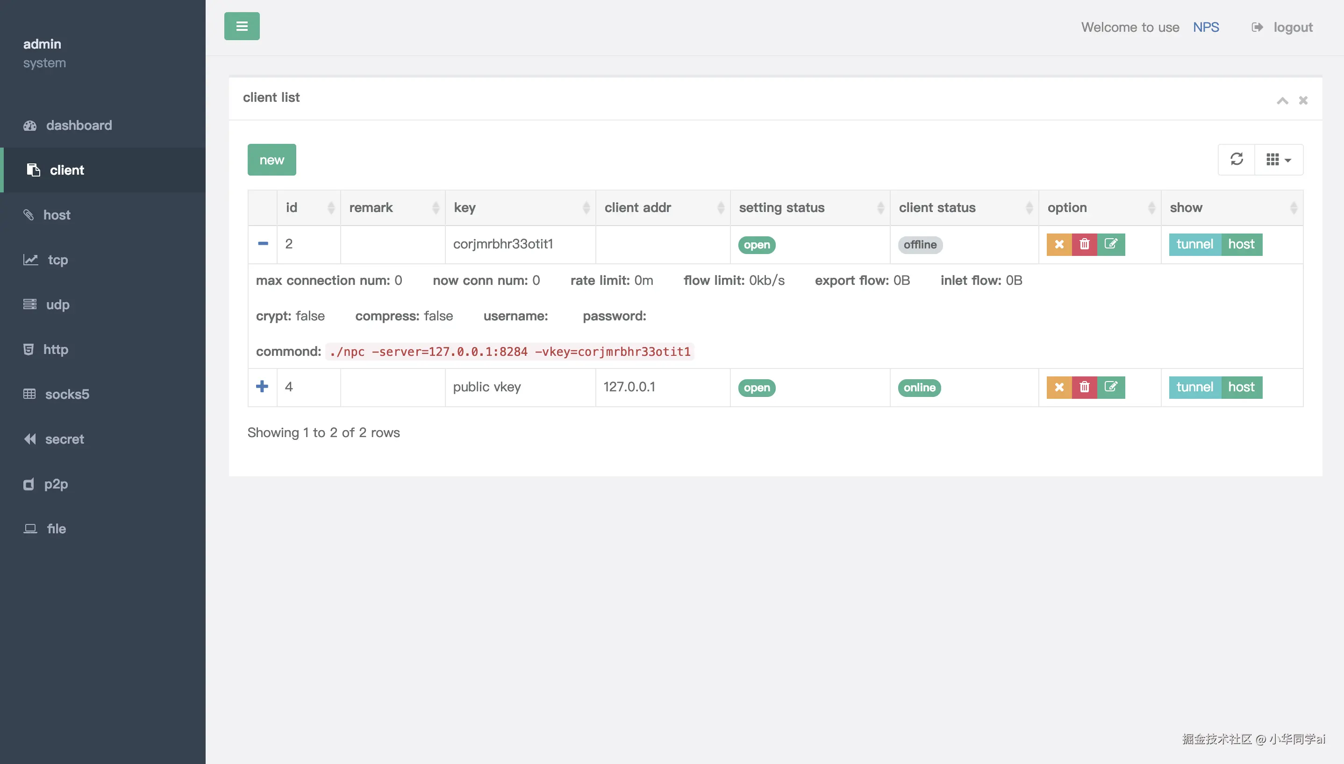Click the hamburger menu toggle button

tap(242, 26)
